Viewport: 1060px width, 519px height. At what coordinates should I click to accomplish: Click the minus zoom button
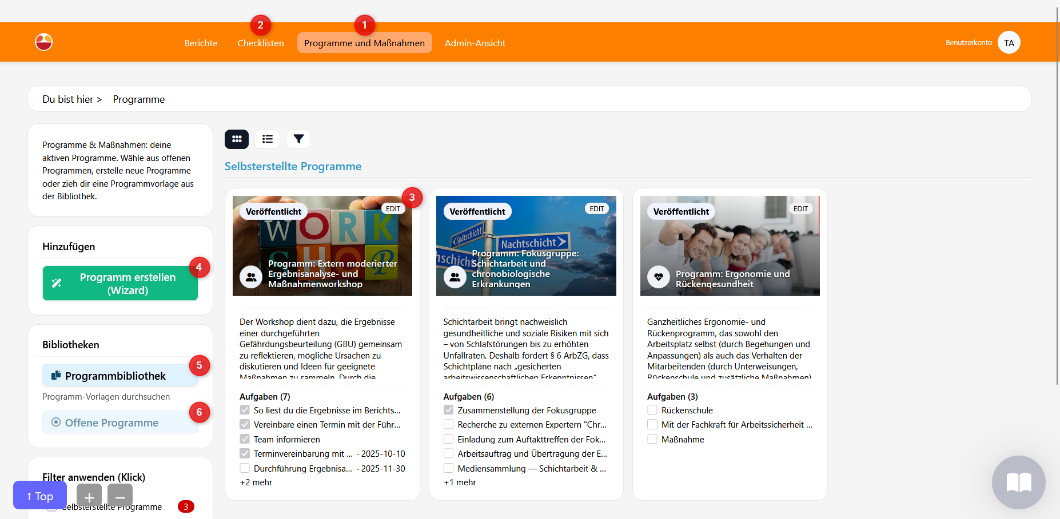[120, 497]
